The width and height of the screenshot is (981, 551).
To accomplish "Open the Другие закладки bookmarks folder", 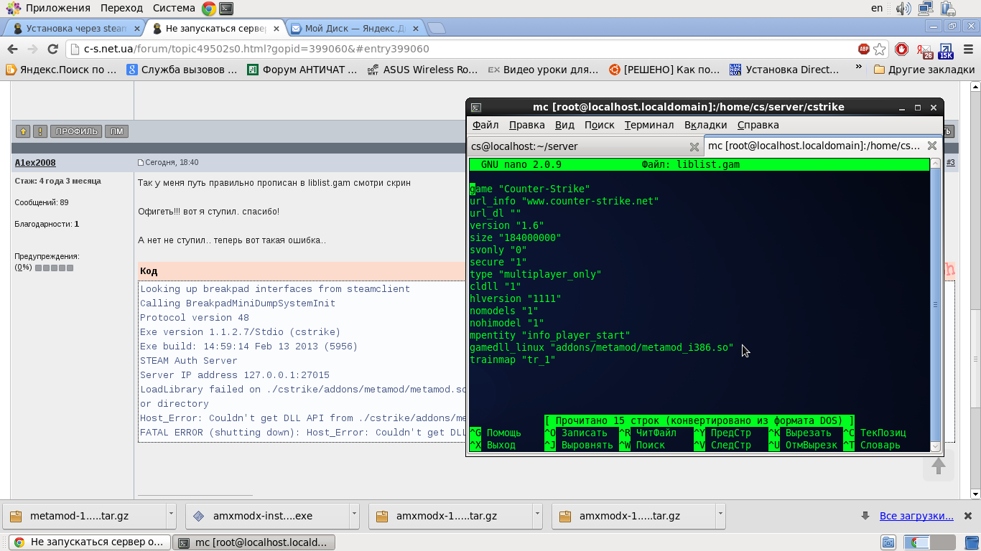I will click(924, 70).
